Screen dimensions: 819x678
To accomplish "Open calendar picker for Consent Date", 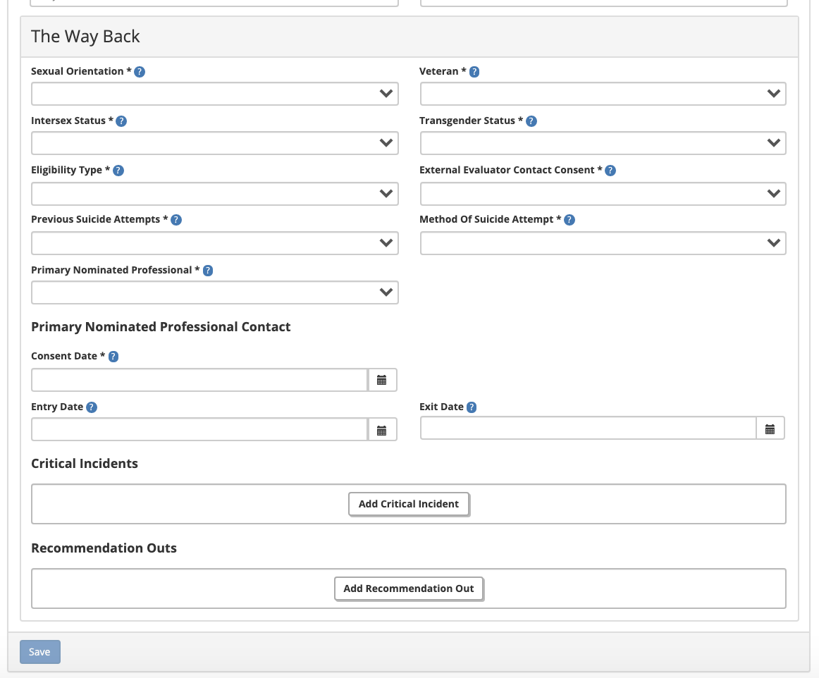I will (382, 380).
